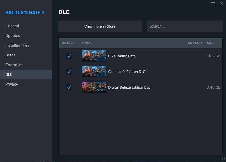Viewport: 226px width, 162px height.
Task: Open the Installed Files section
Action: click(17, 45)
